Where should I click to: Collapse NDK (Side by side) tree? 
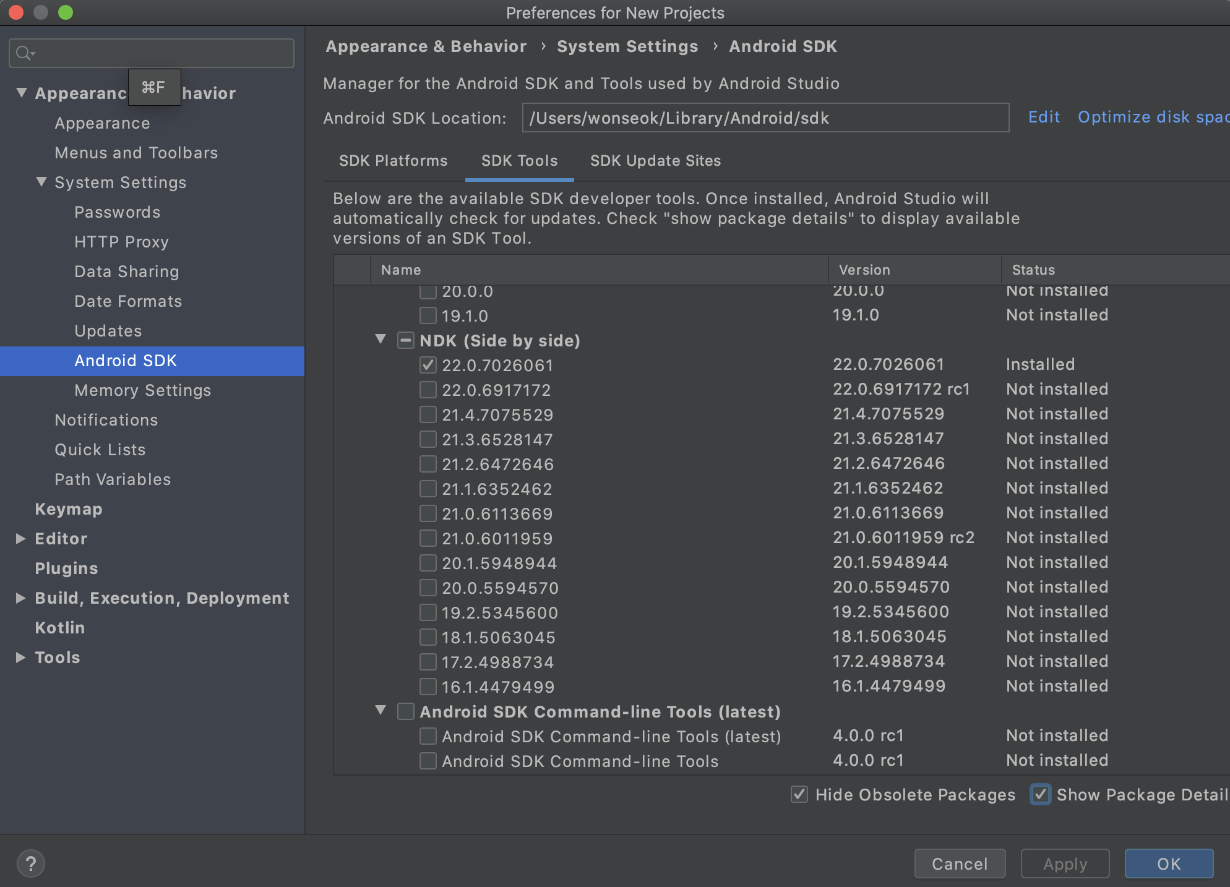point(381,340)
